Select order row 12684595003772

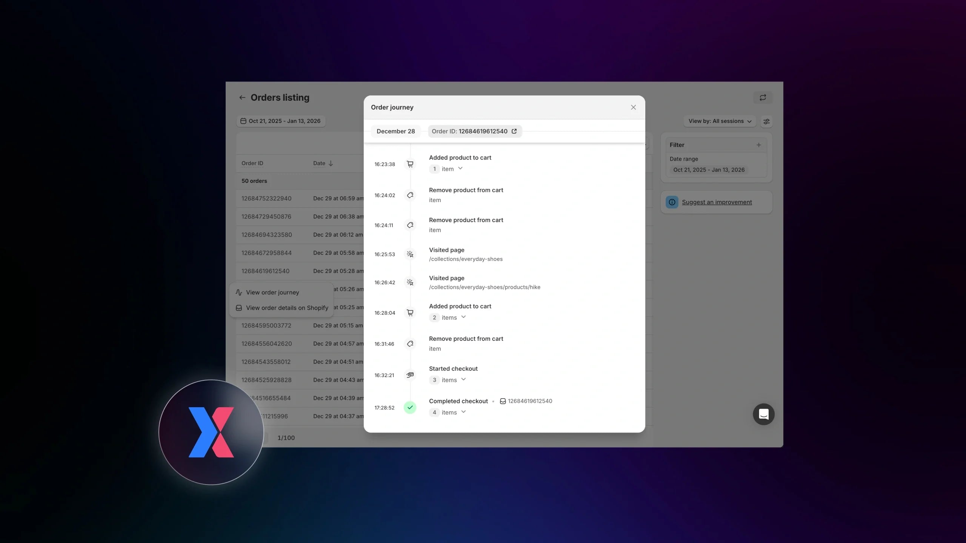[300, 325]
